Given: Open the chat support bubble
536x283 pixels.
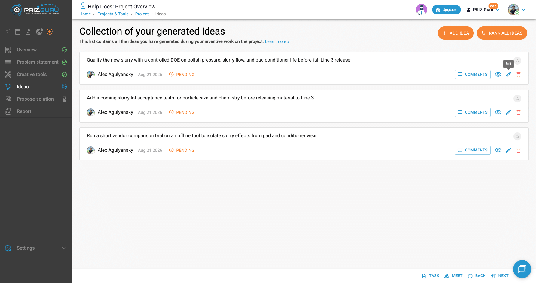Looking at the screenshot, I should point(522,269).
